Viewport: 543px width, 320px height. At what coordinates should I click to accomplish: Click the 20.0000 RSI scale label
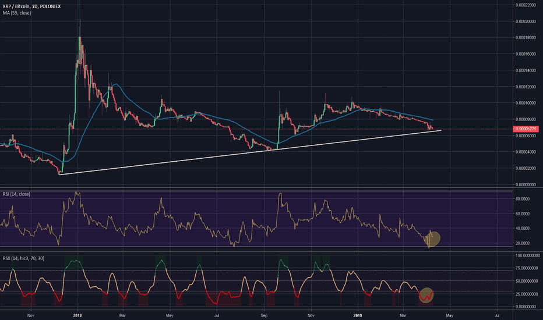click(523, 243)
